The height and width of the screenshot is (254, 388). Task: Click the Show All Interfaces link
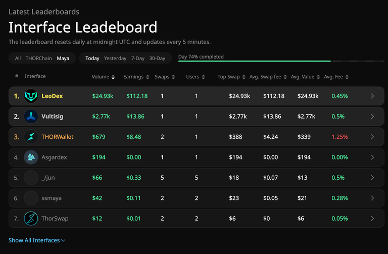tap(34, 240)
